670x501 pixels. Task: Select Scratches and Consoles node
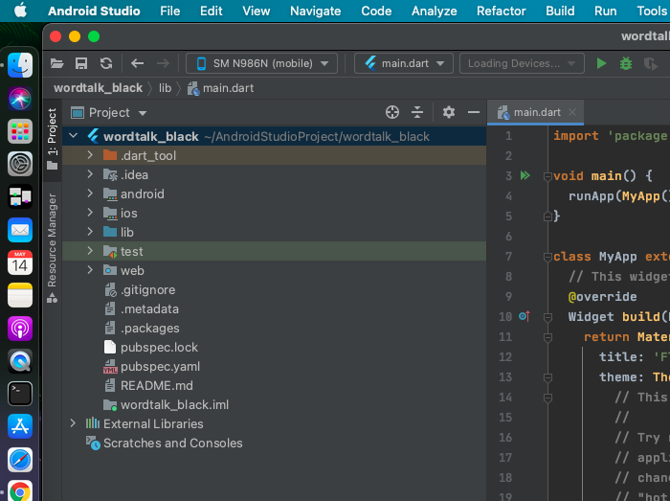172,444
